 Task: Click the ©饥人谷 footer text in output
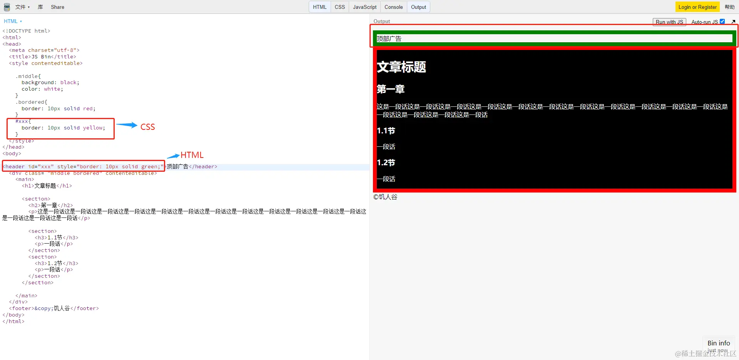pyautogui.click(x=385, y=197)
